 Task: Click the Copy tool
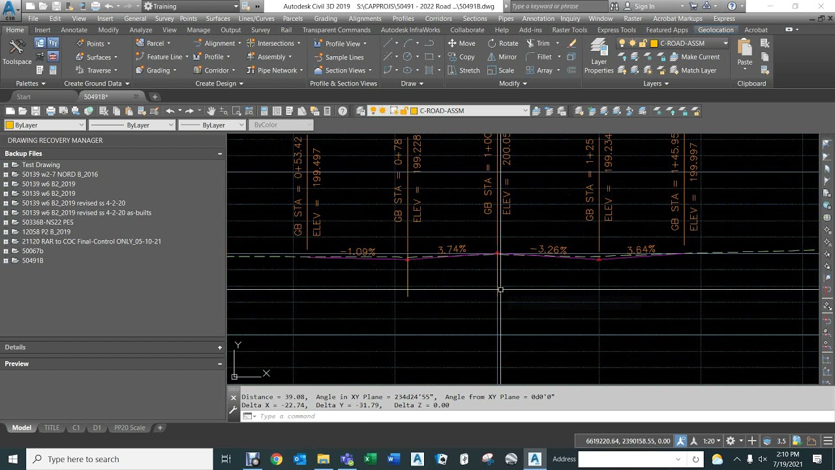point(461,57)
